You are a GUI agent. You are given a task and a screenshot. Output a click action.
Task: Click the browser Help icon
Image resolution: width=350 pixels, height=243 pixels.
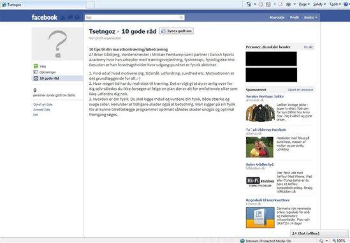(x=346, y=4)
